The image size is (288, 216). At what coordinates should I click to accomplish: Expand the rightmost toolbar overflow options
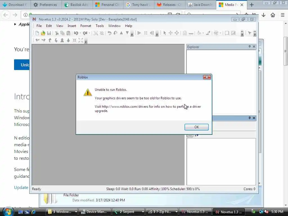tap(255, 33)
